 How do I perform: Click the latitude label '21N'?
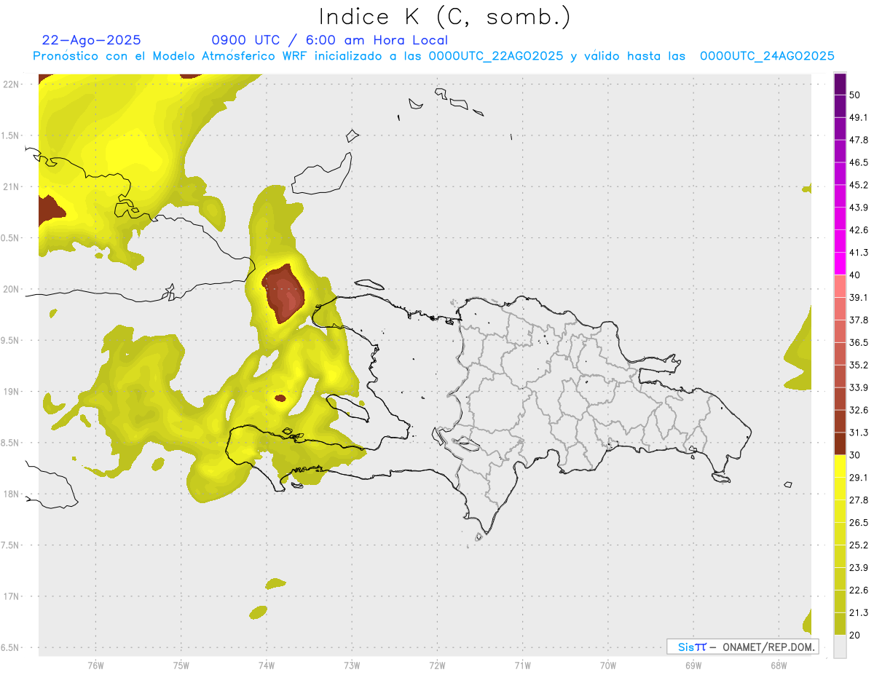pos(11,187)
